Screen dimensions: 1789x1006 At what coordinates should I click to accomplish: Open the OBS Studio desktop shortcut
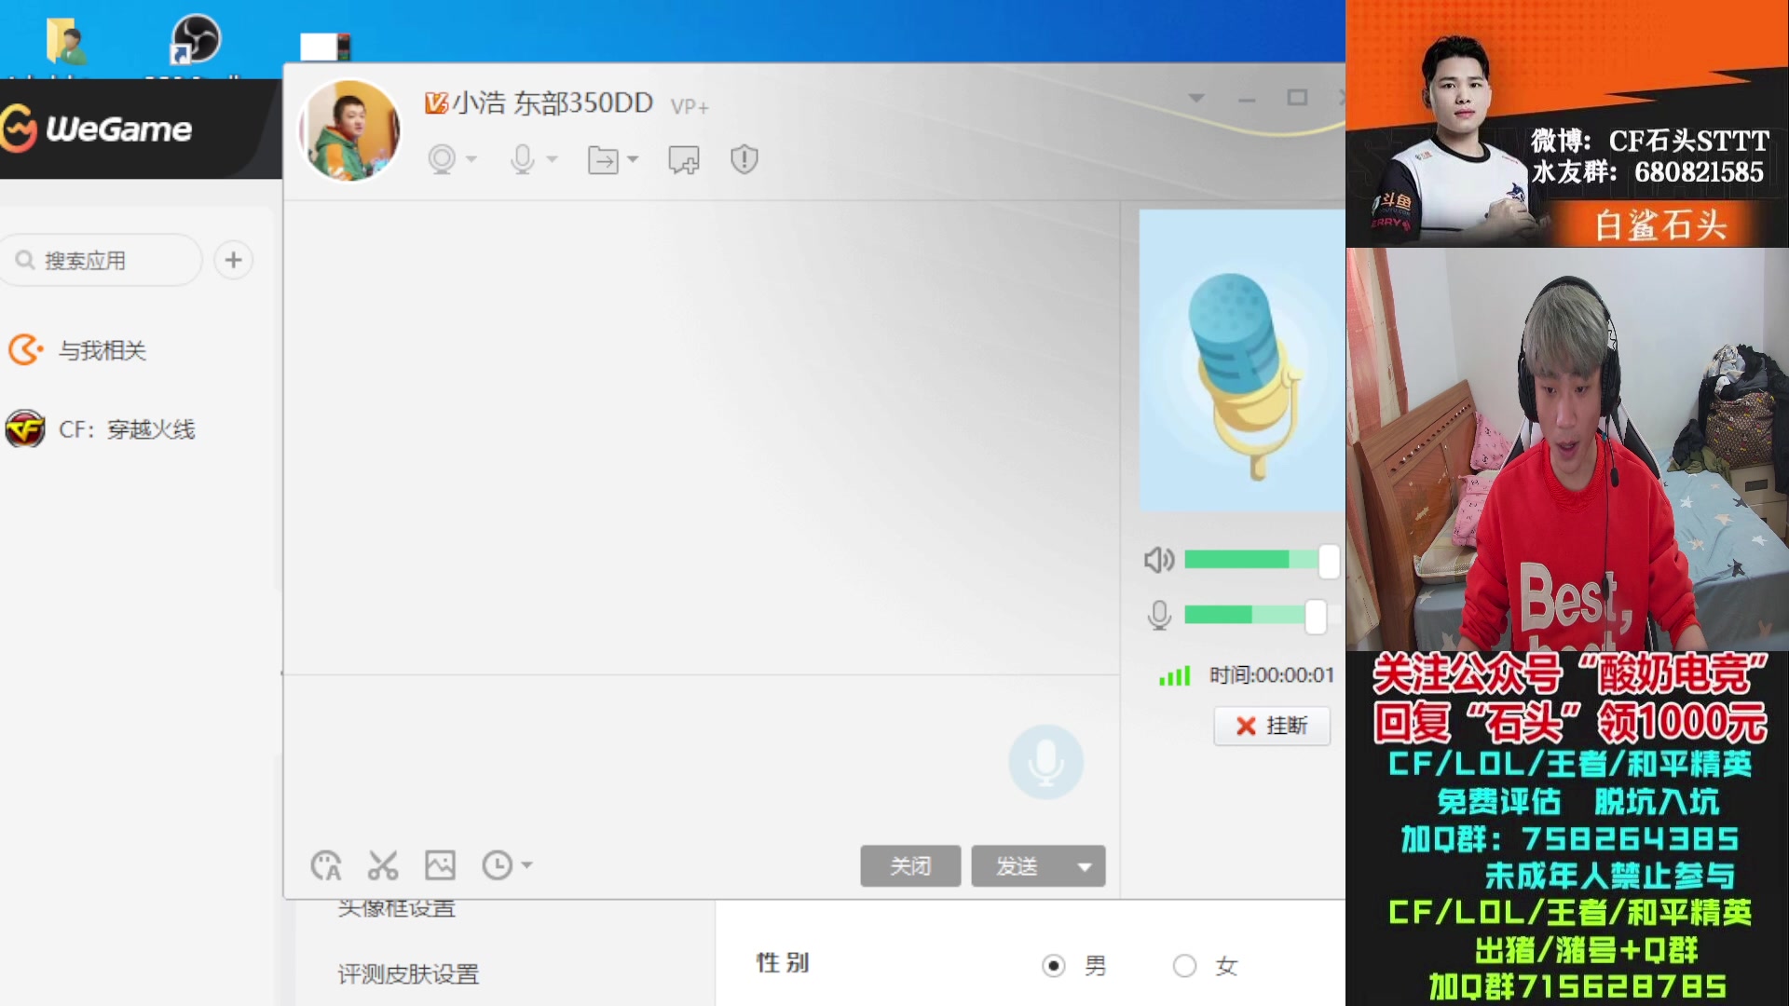tap(196, 39)
